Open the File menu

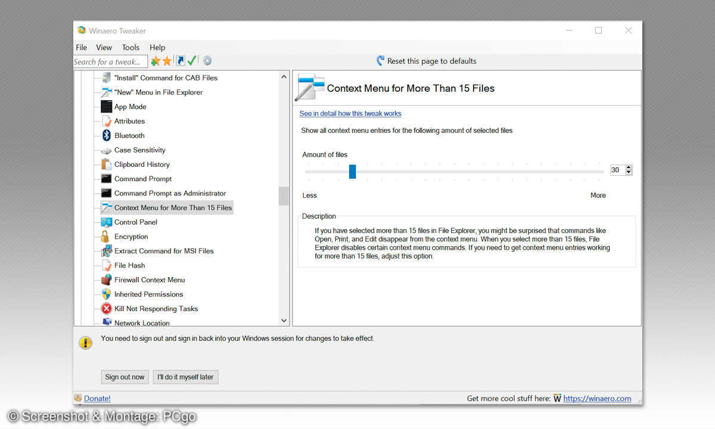click(82, 48)
